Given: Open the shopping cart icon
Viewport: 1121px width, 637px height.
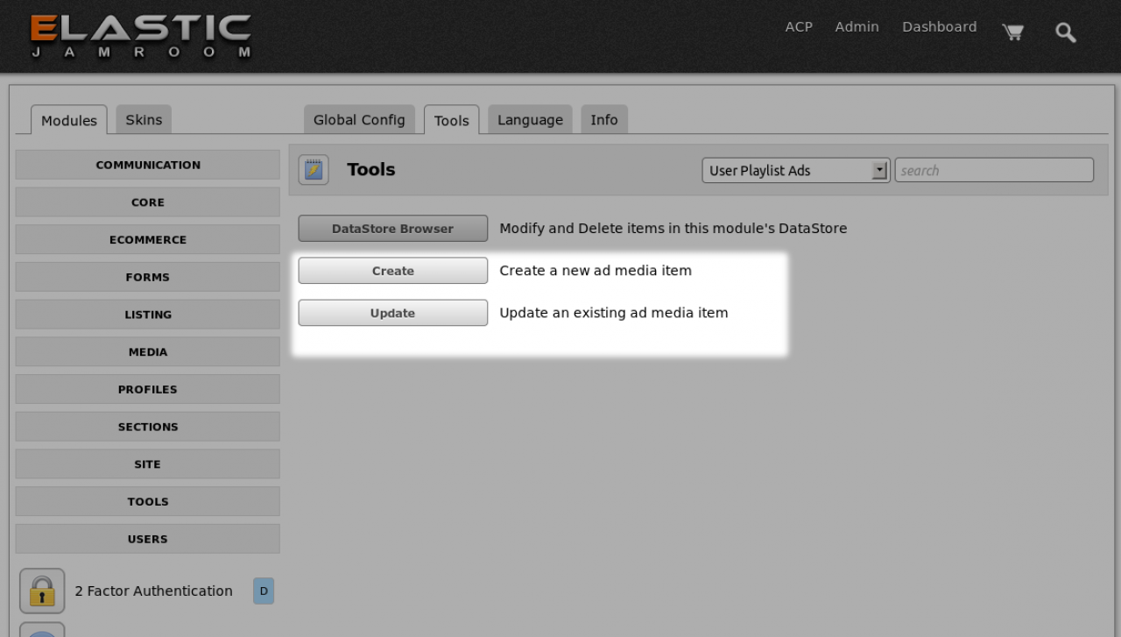Looking at the screenshot, I should click(1013, 32).
